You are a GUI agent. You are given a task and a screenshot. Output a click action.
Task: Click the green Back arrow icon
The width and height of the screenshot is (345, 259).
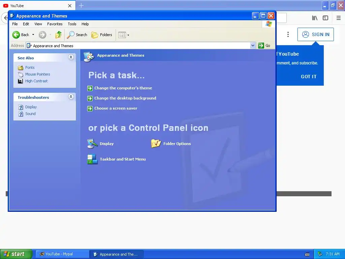tap(16, 35)
